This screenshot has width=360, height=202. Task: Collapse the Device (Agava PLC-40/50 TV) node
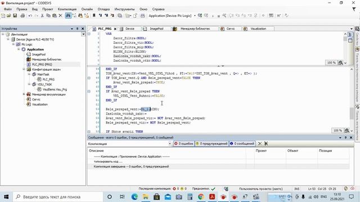click(x=8, y=39)
